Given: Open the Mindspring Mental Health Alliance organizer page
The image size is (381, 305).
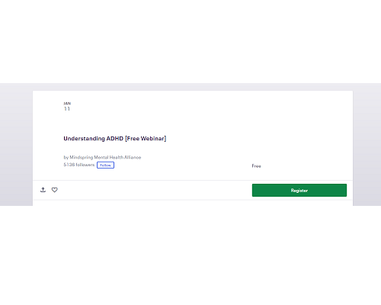Looking at the screenshot, I should [105, 157].
